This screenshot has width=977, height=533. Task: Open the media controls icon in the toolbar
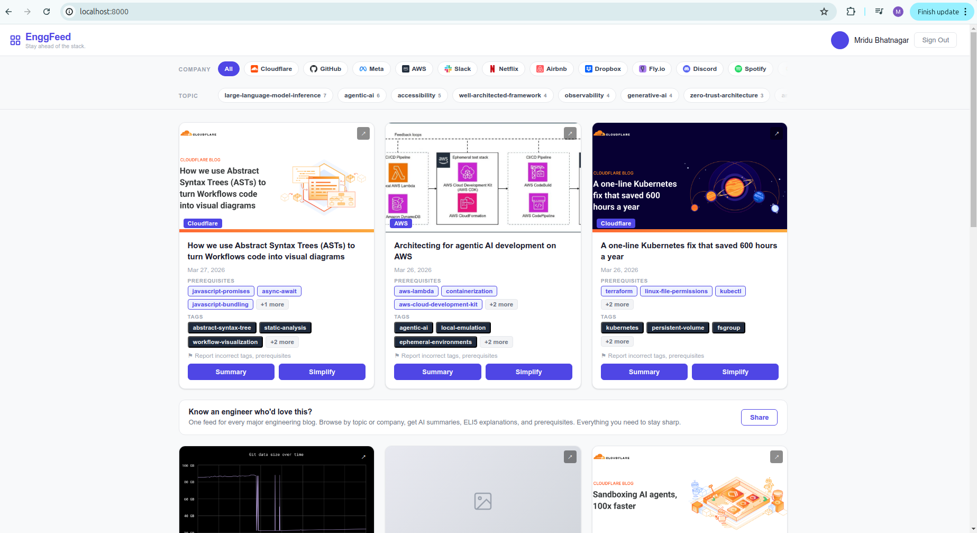[x=879, y=12]
